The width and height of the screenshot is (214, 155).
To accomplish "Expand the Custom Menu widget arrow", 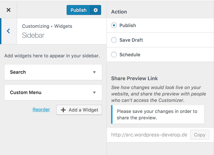I will coord(94,92).
